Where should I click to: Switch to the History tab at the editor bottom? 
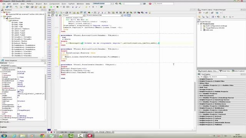108,132
